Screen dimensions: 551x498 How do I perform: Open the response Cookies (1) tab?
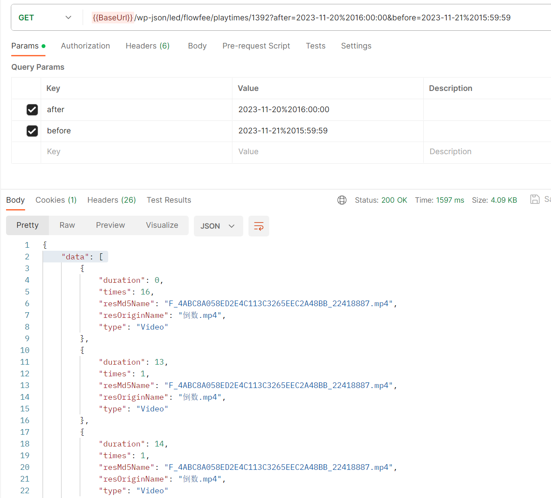click(56, 200)
